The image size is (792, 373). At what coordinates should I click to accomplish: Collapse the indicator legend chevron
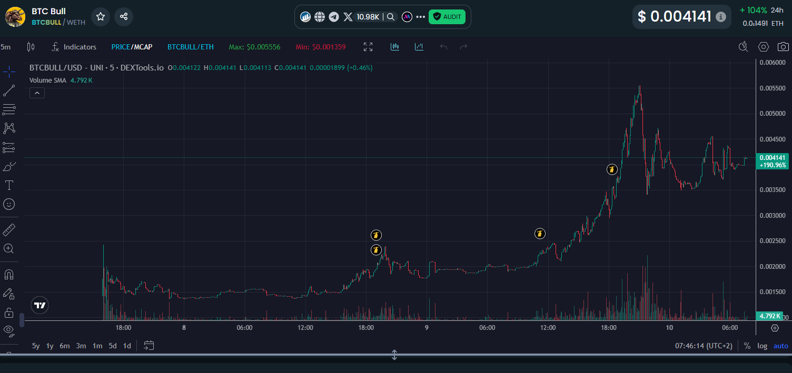37,93
